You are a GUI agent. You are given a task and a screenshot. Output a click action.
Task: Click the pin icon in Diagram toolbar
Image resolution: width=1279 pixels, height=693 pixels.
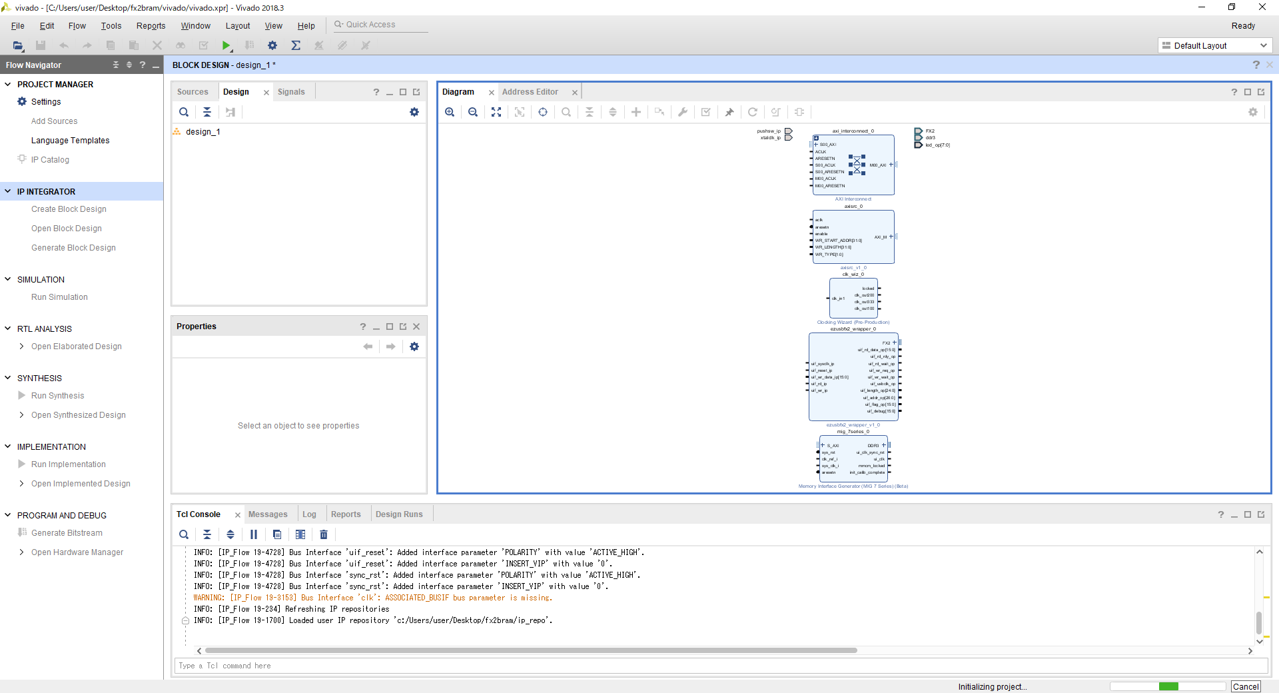tap(729, 112)
